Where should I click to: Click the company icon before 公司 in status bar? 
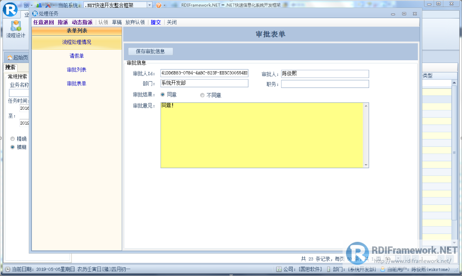(x=279, y=269)
